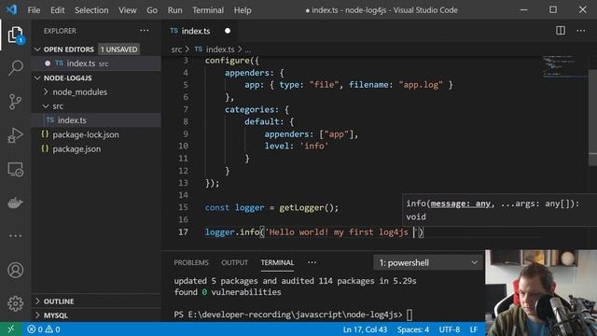The height and width of the screenshot is (336, 597).
Task: Open panel more tabs ellipsis
Action: [x=312, y=262]
